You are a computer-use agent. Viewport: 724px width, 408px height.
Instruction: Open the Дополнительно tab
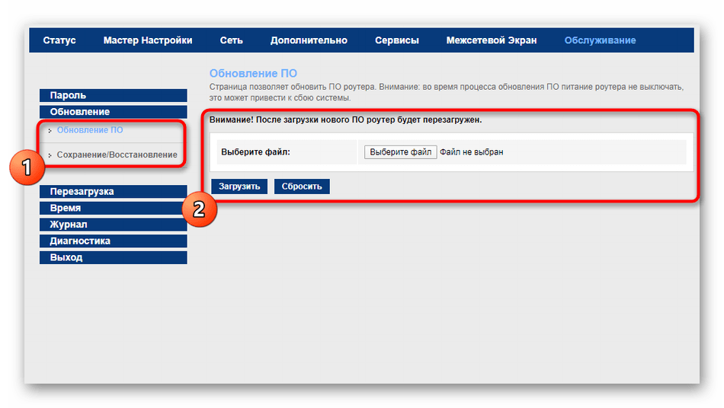(309, 40)
